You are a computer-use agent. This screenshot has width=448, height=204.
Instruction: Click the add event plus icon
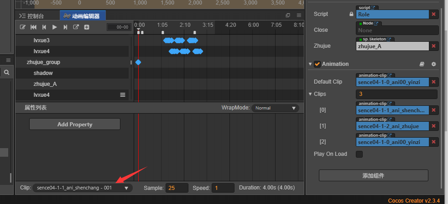click(x=87, y=27)
